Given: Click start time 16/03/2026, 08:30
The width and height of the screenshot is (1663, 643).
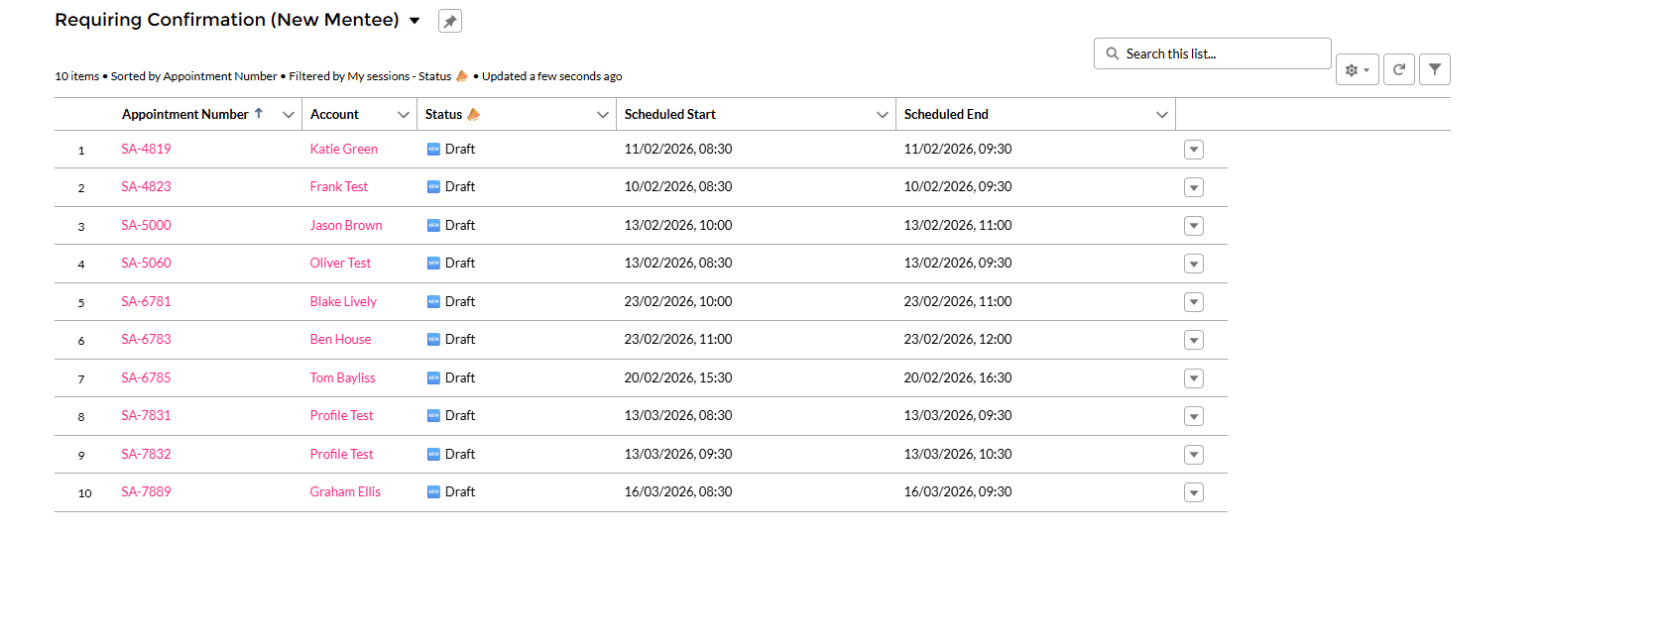Looking at the screenshot, I should pos(678,491).
